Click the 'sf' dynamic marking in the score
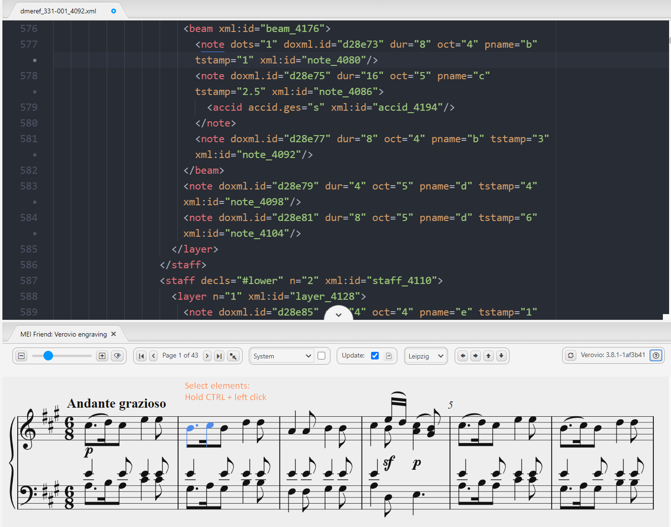Screen dimensions: 671x527 [x=389, y=462]
